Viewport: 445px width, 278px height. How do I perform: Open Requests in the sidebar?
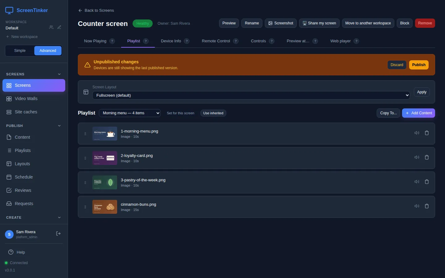[x=34, y=204]
